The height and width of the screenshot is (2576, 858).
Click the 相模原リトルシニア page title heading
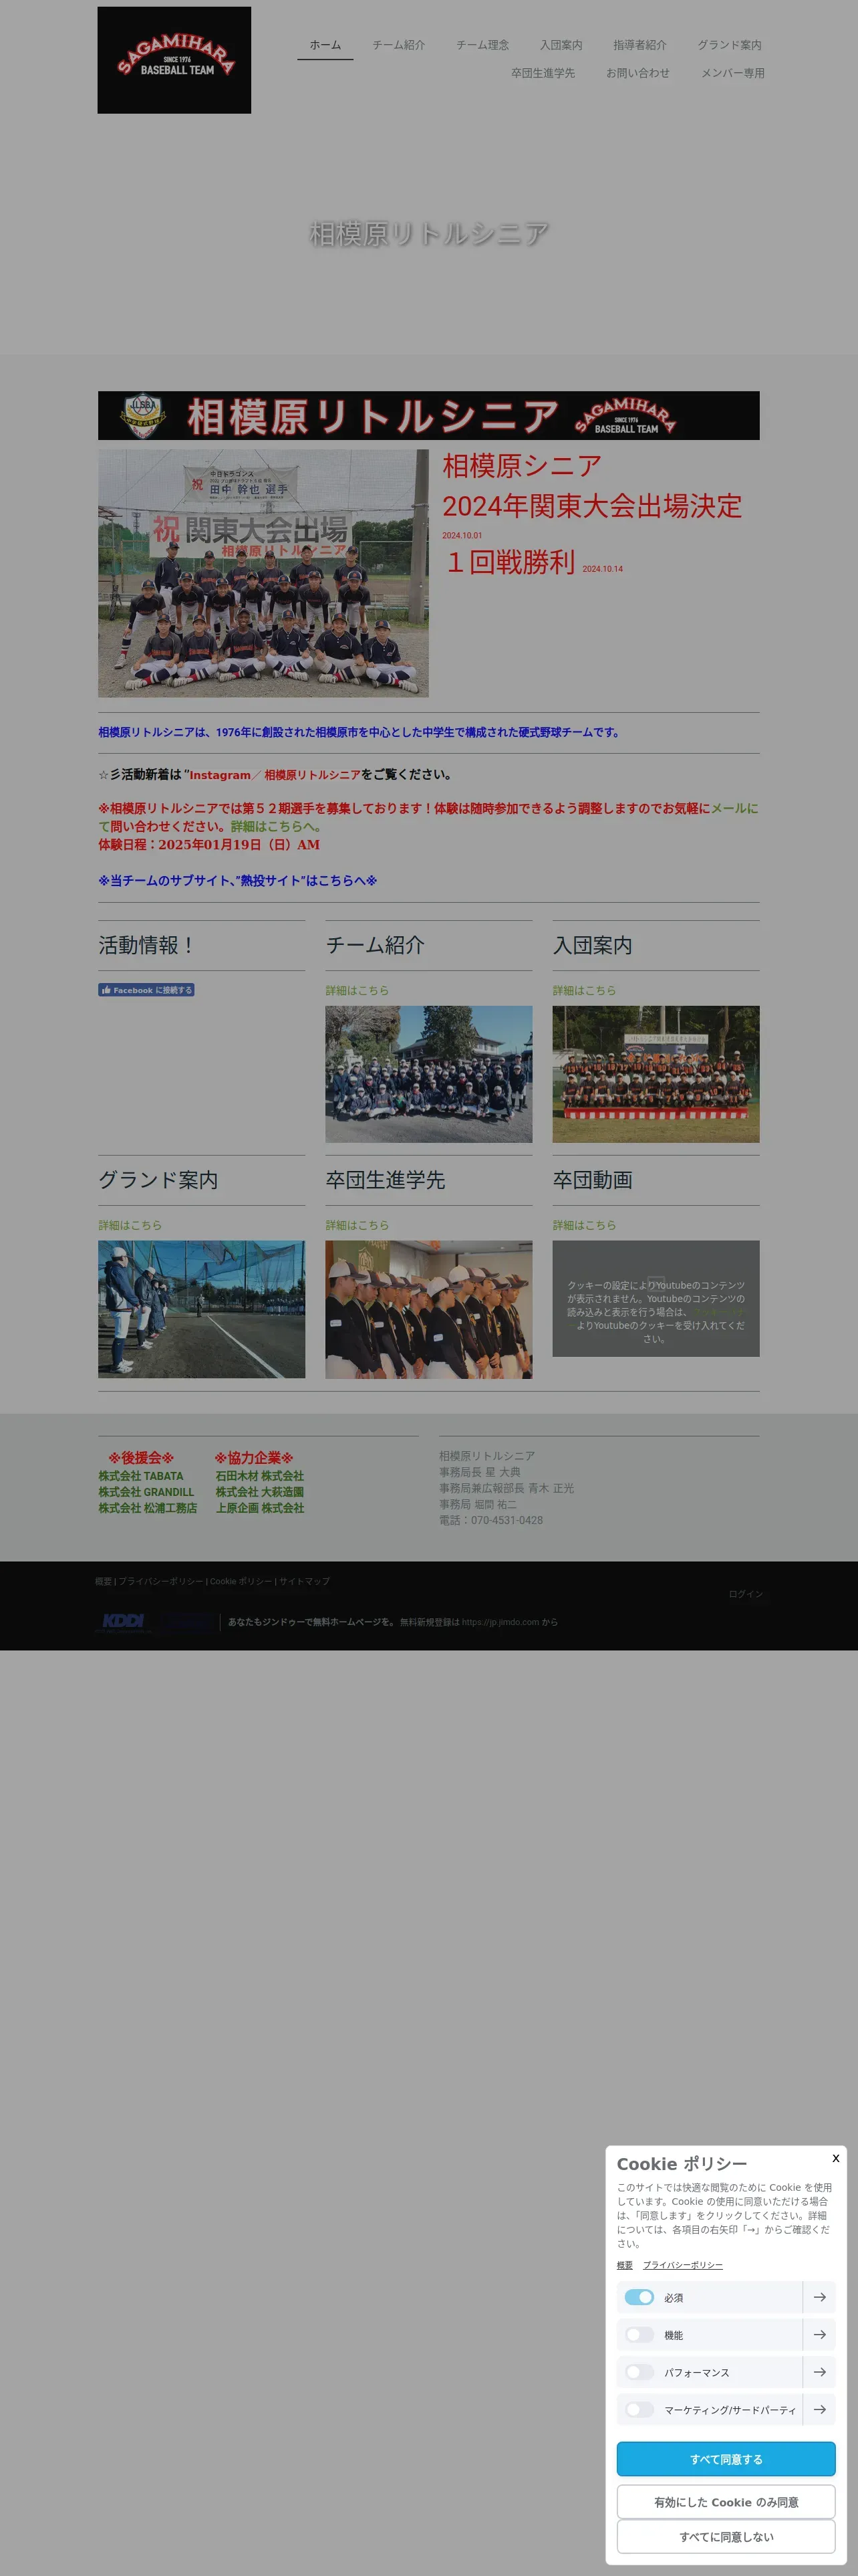point(430,234)
